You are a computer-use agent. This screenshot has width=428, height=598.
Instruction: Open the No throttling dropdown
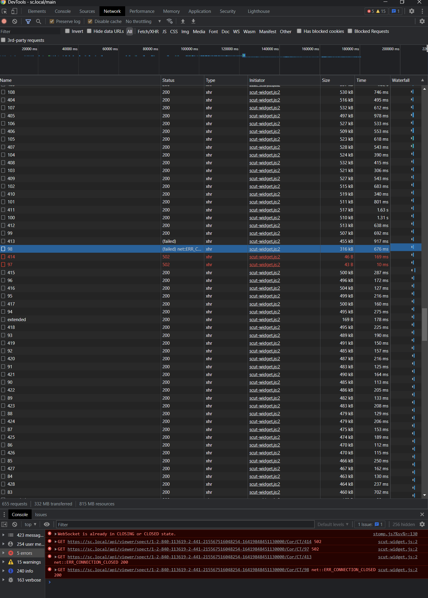pyautogui.click(x=143, y=21)
